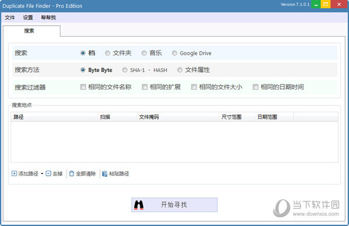
Task: Open the 文件 menu
Action: point(10,17)
